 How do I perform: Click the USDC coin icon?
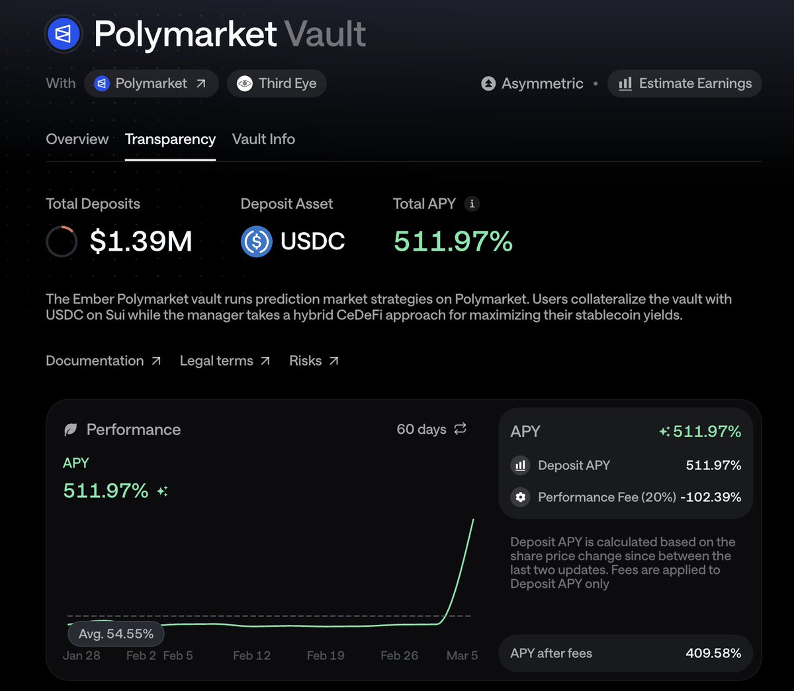click(257, 241)
